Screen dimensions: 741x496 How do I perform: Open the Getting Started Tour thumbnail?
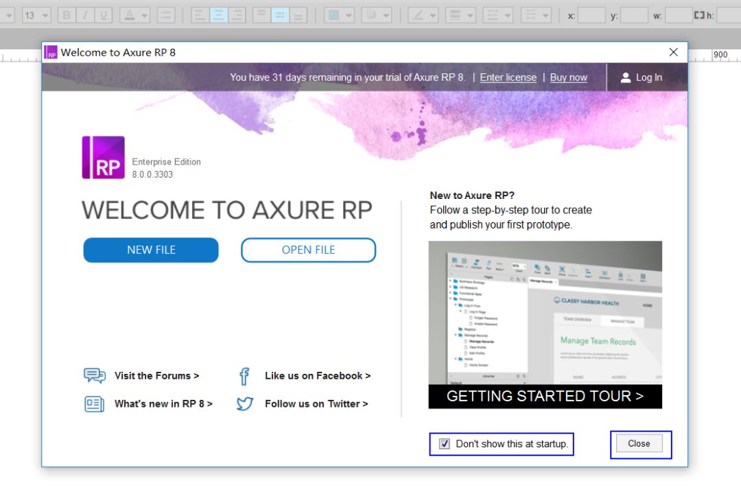[x=545, y=324]
